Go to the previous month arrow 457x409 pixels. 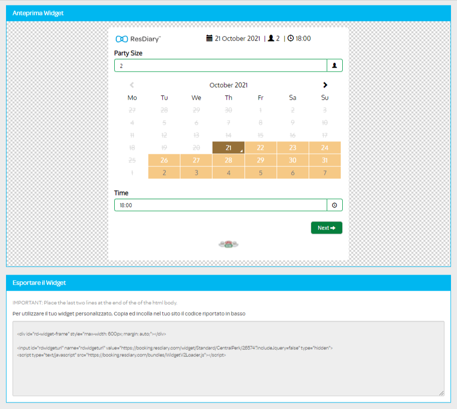click(132, 85)
